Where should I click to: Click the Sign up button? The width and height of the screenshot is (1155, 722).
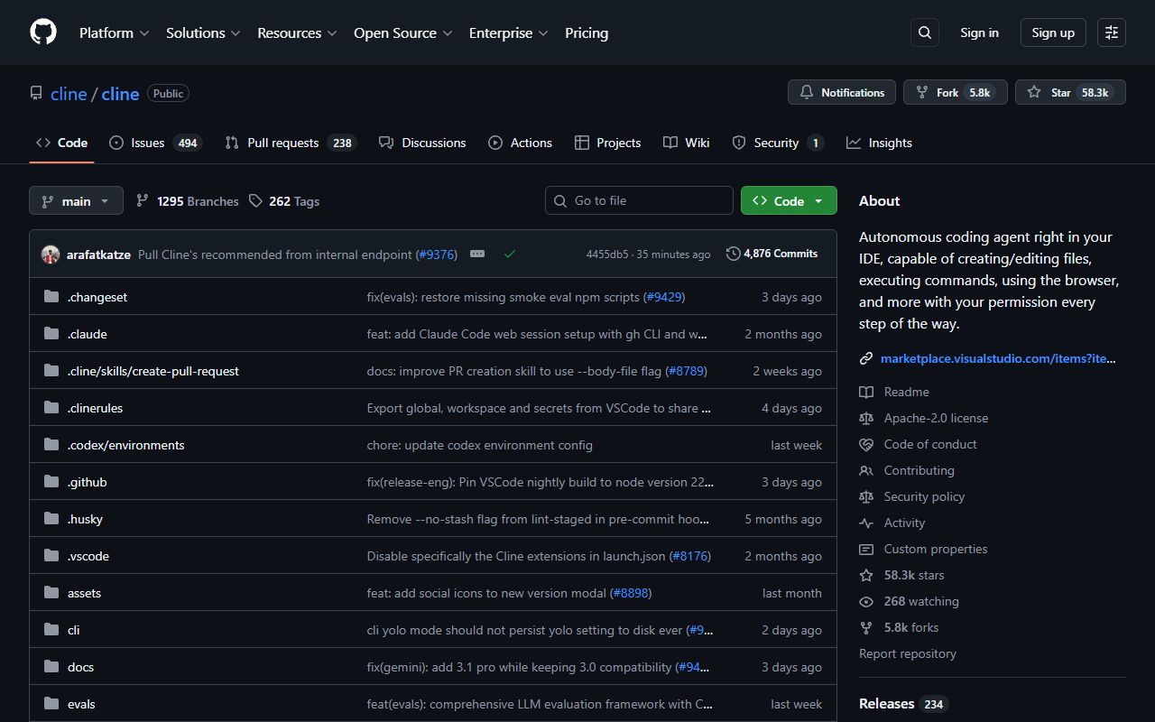pos(1053,32)
